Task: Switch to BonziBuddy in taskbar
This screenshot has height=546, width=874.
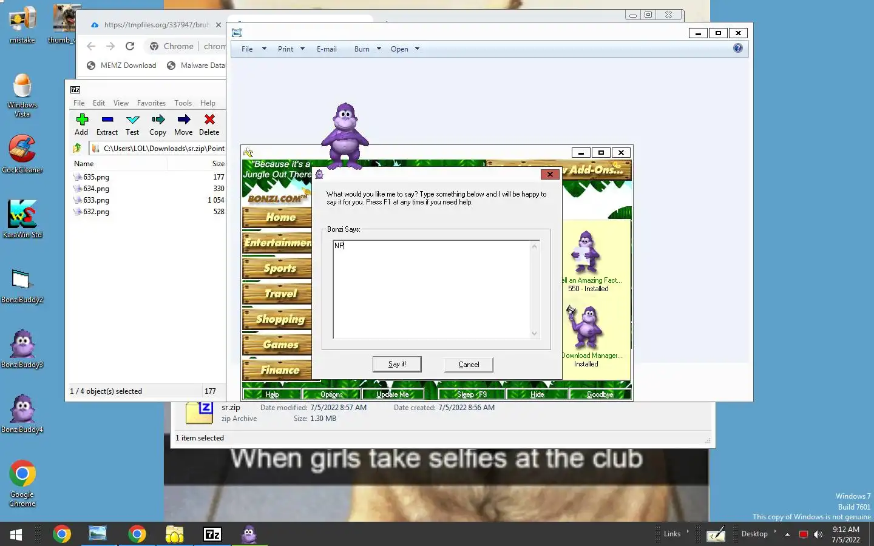Action: (x=249, y=534)
